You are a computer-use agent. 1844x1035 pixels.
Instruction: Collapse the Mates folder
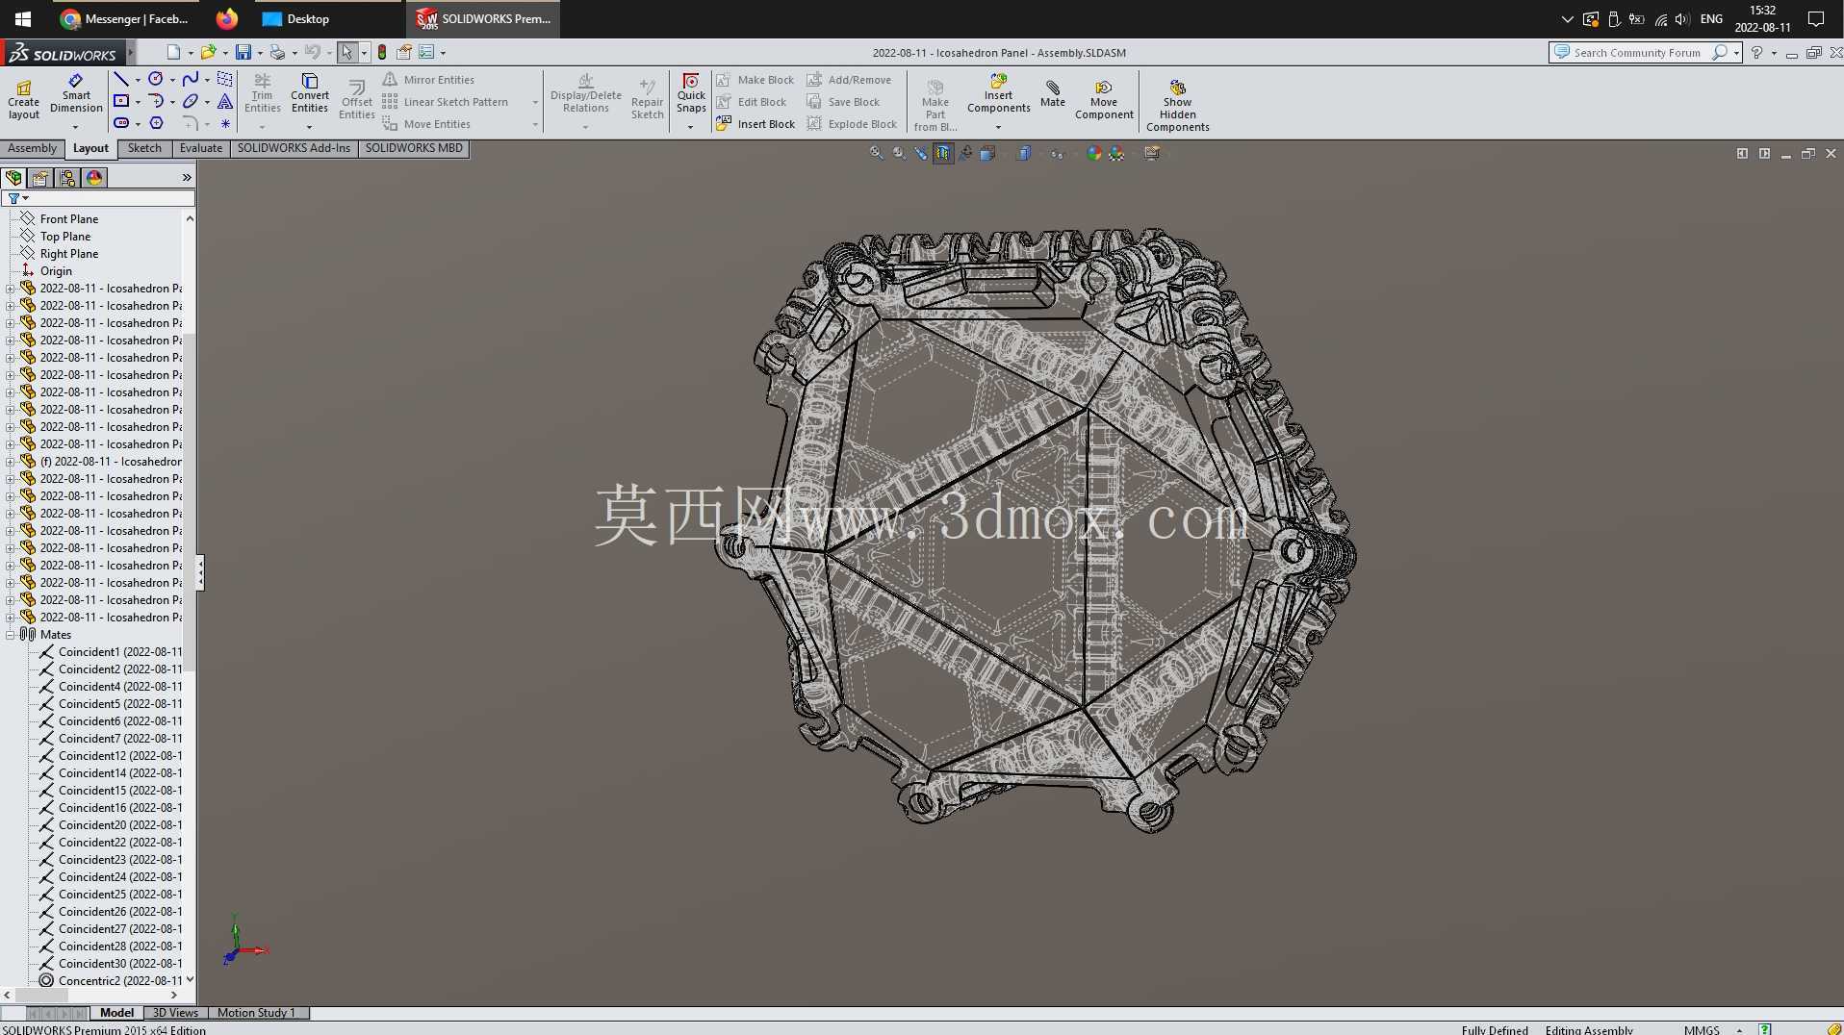pyautogui.click(x=10, y=635)
